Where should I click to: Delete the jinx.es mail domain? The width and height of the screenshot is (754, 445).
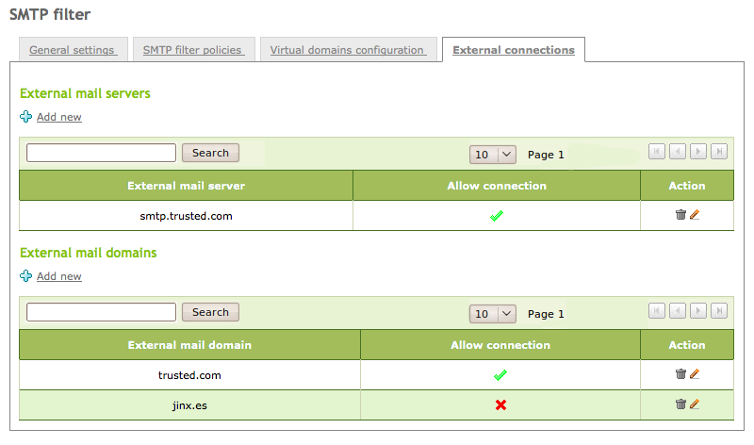[x=680, y=404]
